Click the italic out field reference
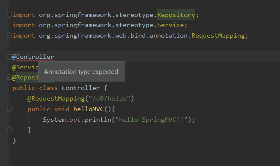Viewport: 280px width, 166px height. (75, 120)
